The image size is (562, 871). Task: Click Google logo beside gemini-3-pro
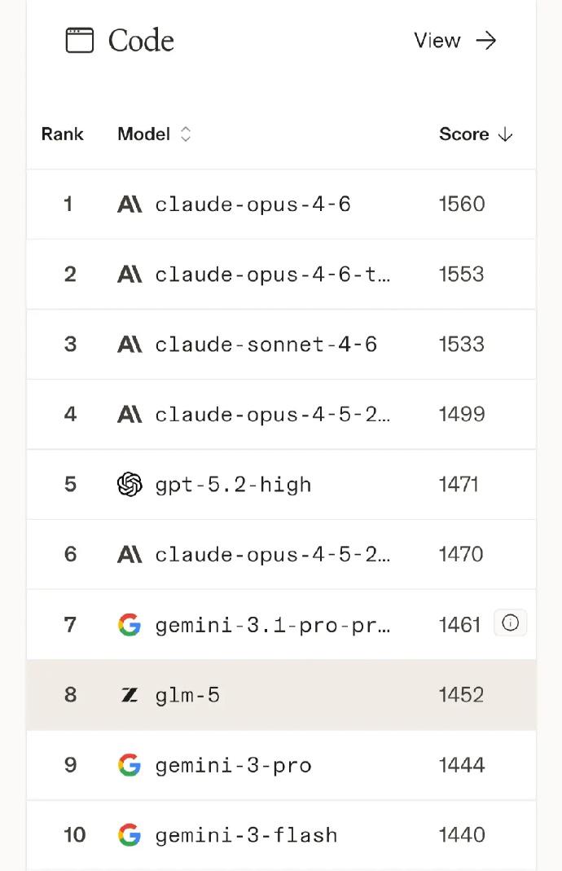[130, 765]
